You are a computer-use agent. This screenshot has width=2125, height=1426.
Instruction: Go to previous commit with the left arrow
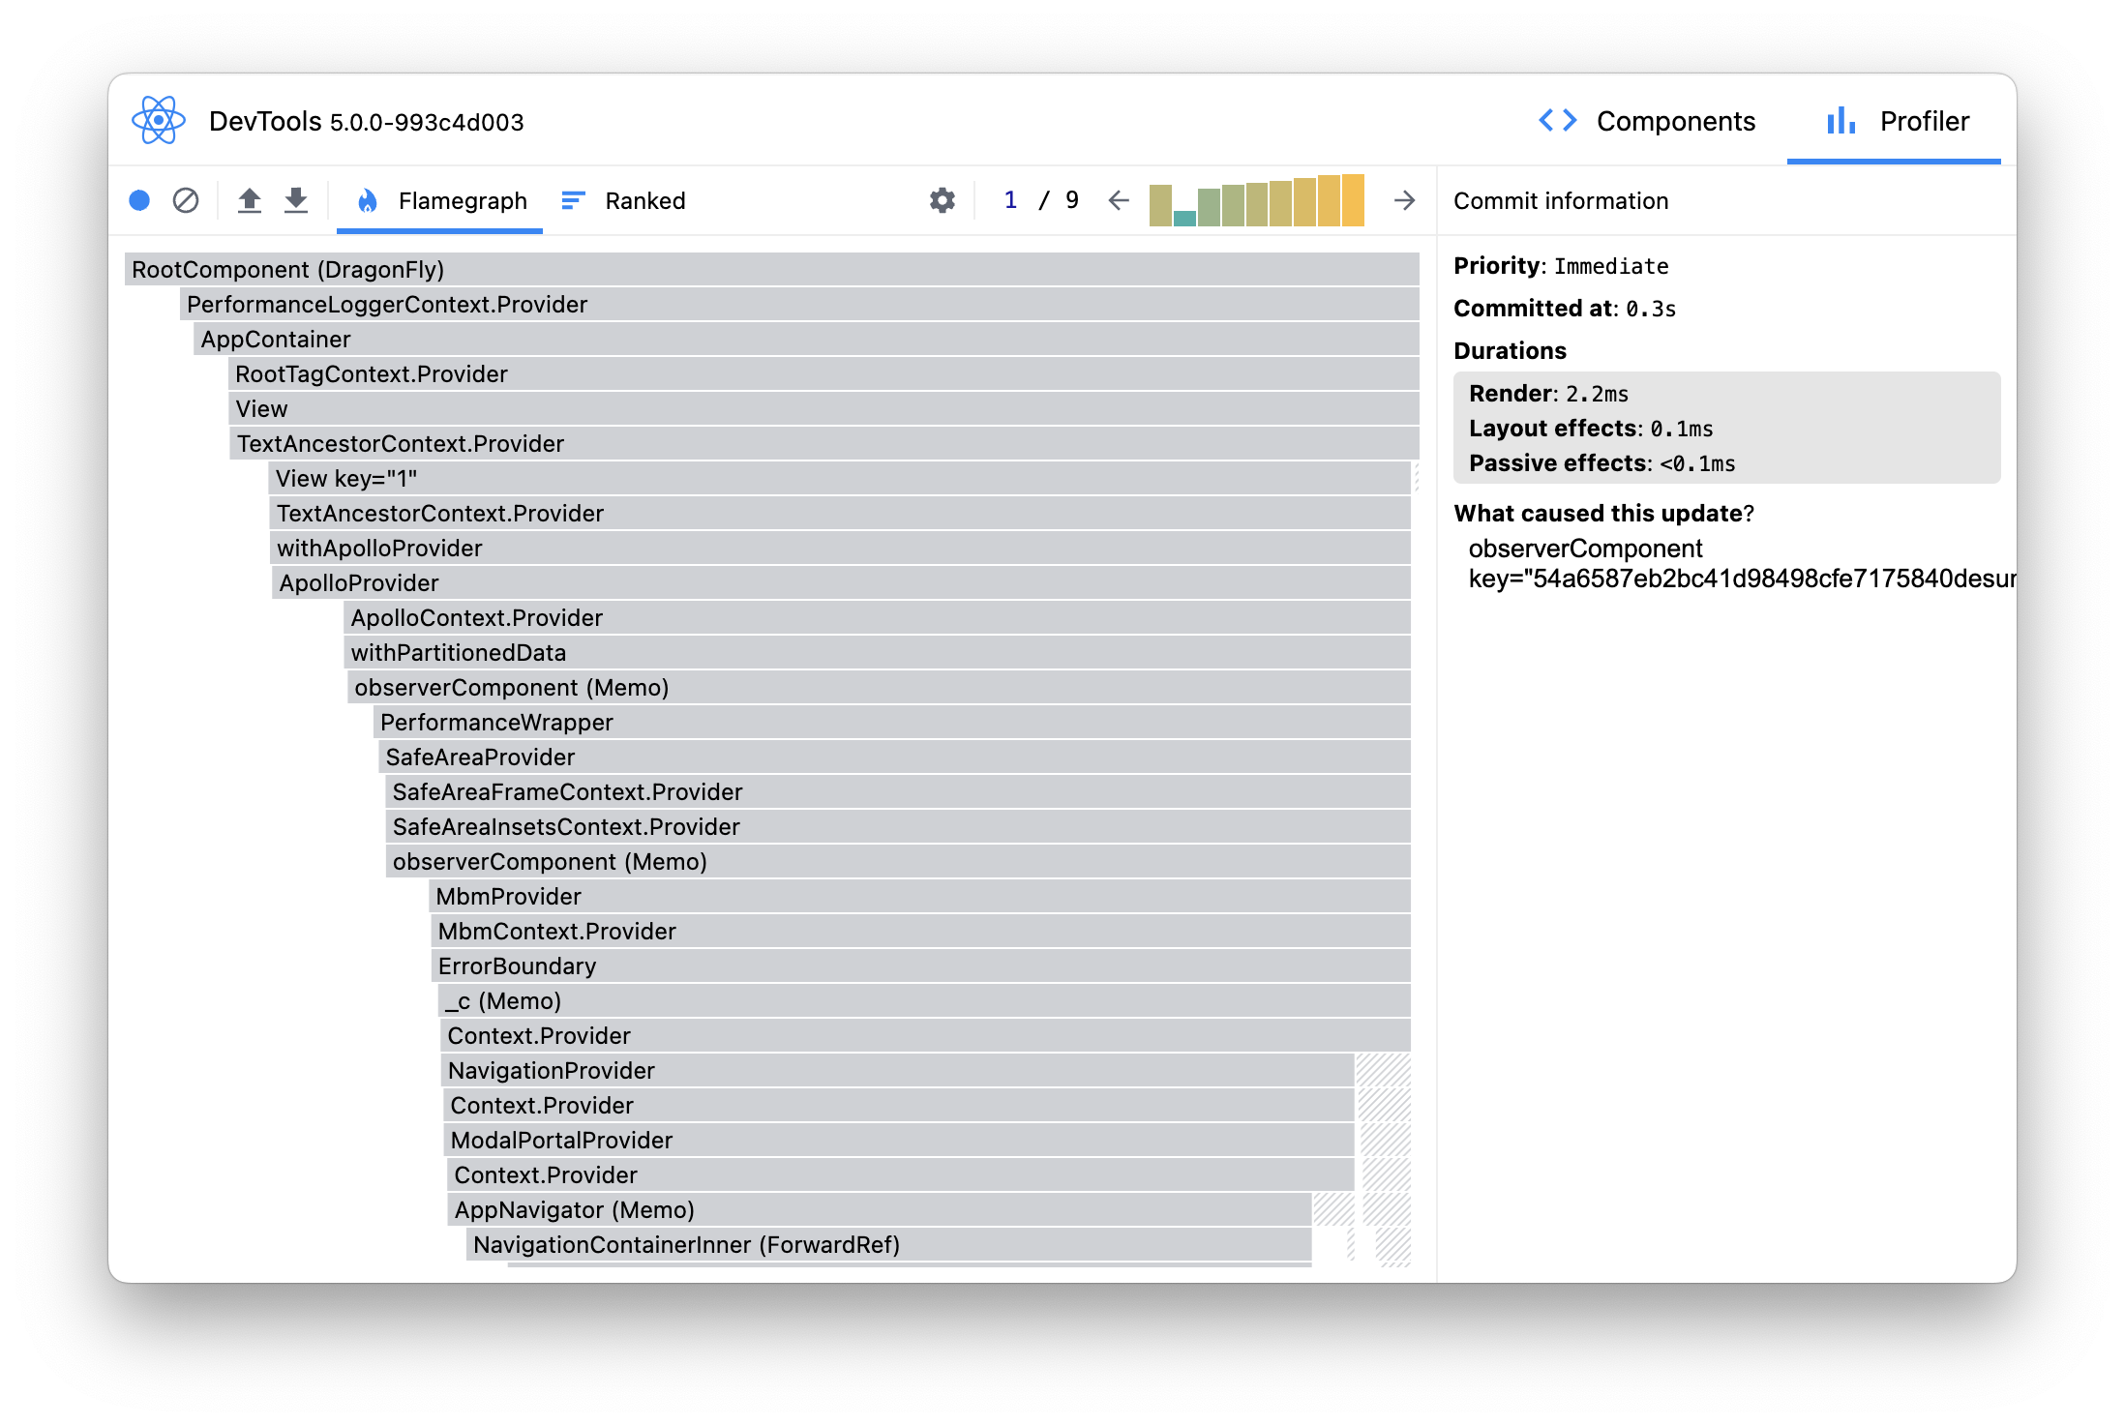click(x=1119, y=200)
